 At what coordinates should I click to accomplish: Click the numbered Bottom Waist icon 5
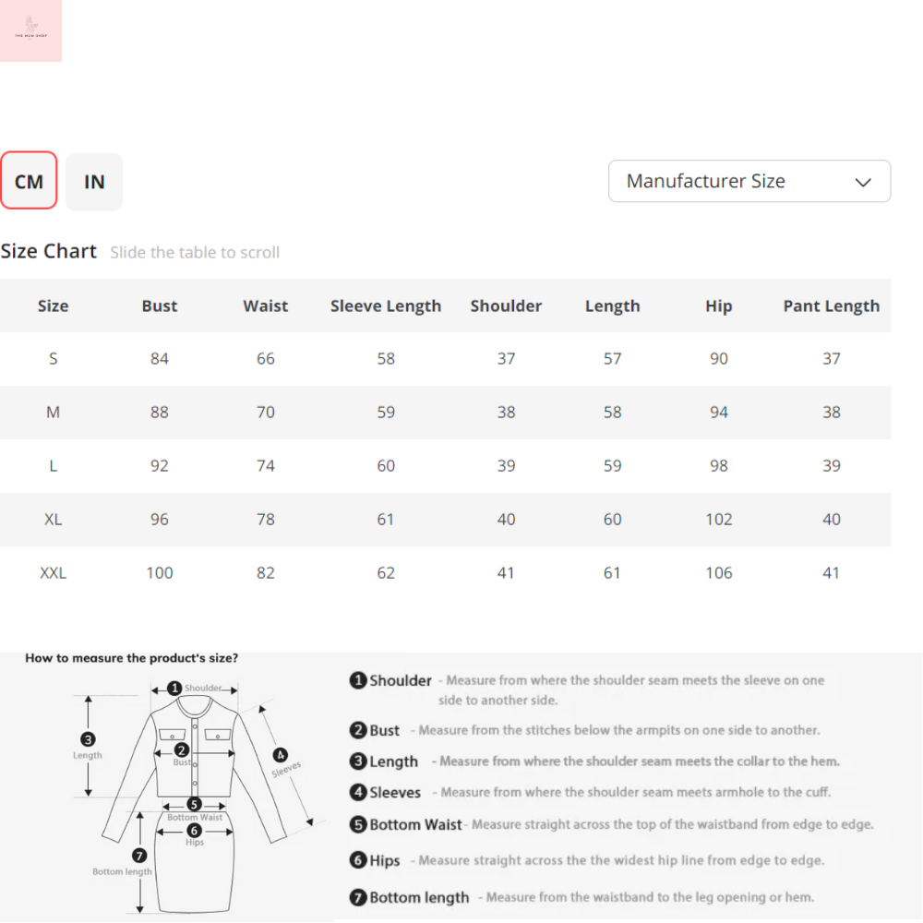(x=358, y=824)
